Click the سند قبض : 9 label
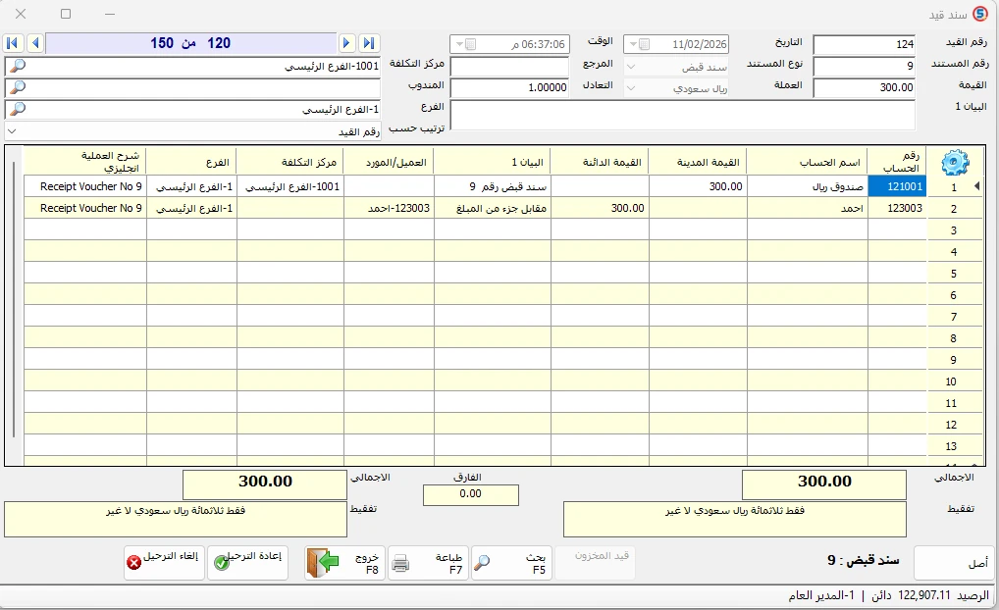The width and height of the screenshot is (999, 610). pyautogui.click(x=863, y=560)
